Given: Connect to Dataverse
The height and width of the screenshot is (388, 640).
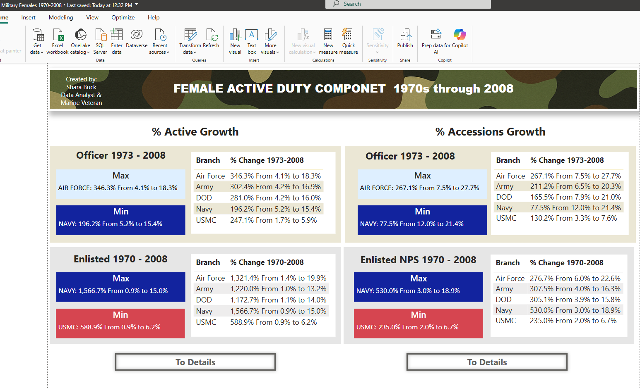Looking at the screenshot, I should pos(137,40).
